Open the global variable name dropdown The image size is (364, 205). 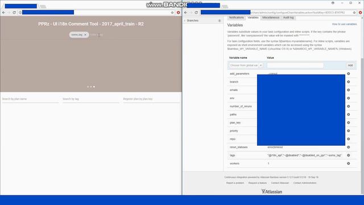point(260,65)
